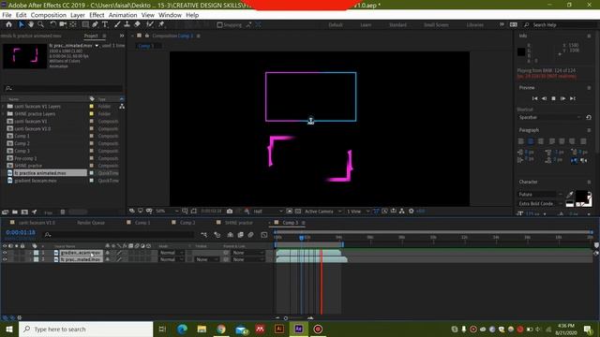Select the Eraser tool
600x337 pixels.
[x=137, y=24]
